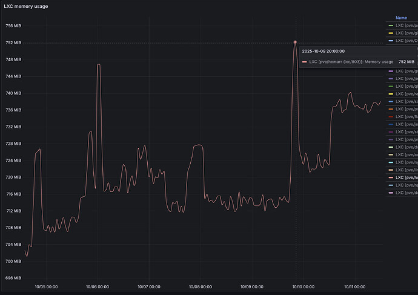The width and height of the screenshot is (418, 295).
Task: Open the yellow swatch for LXC [pve/gl series
Action: (391, 33)
